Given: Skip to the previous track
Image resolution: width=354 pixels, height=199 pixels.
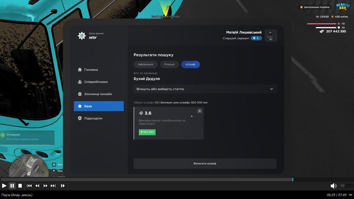Looking at the screenshot, I should 29,186.
